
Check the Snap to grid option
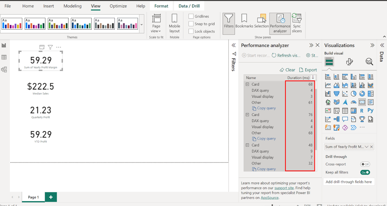191,24
